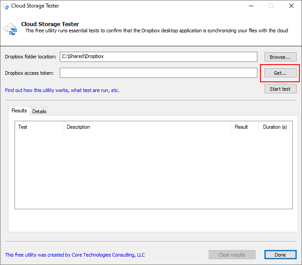The width and height of the screenshot is (302, 265).
Task: Click the Description column header
Action: coord(148,127)
